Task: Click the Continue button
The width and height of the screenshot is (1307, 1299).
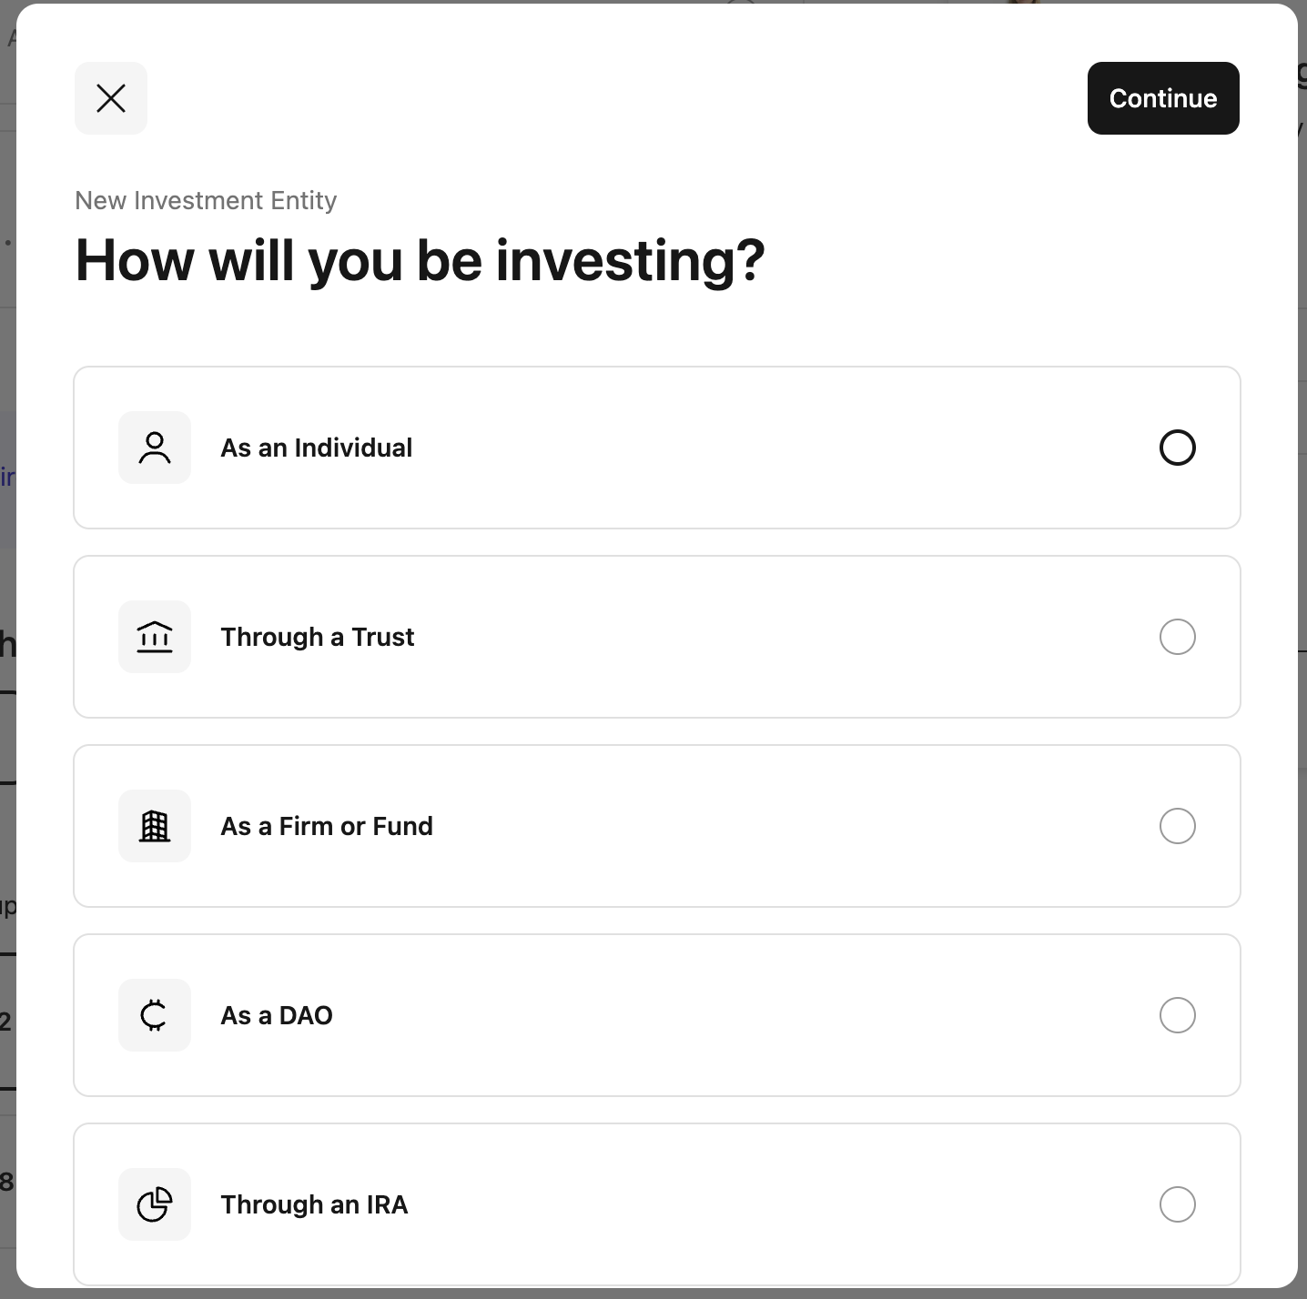Action: pos(1163,98)
